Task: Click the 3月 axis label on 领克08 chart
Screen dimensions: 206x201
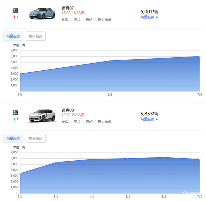Action: click(56, 197)
